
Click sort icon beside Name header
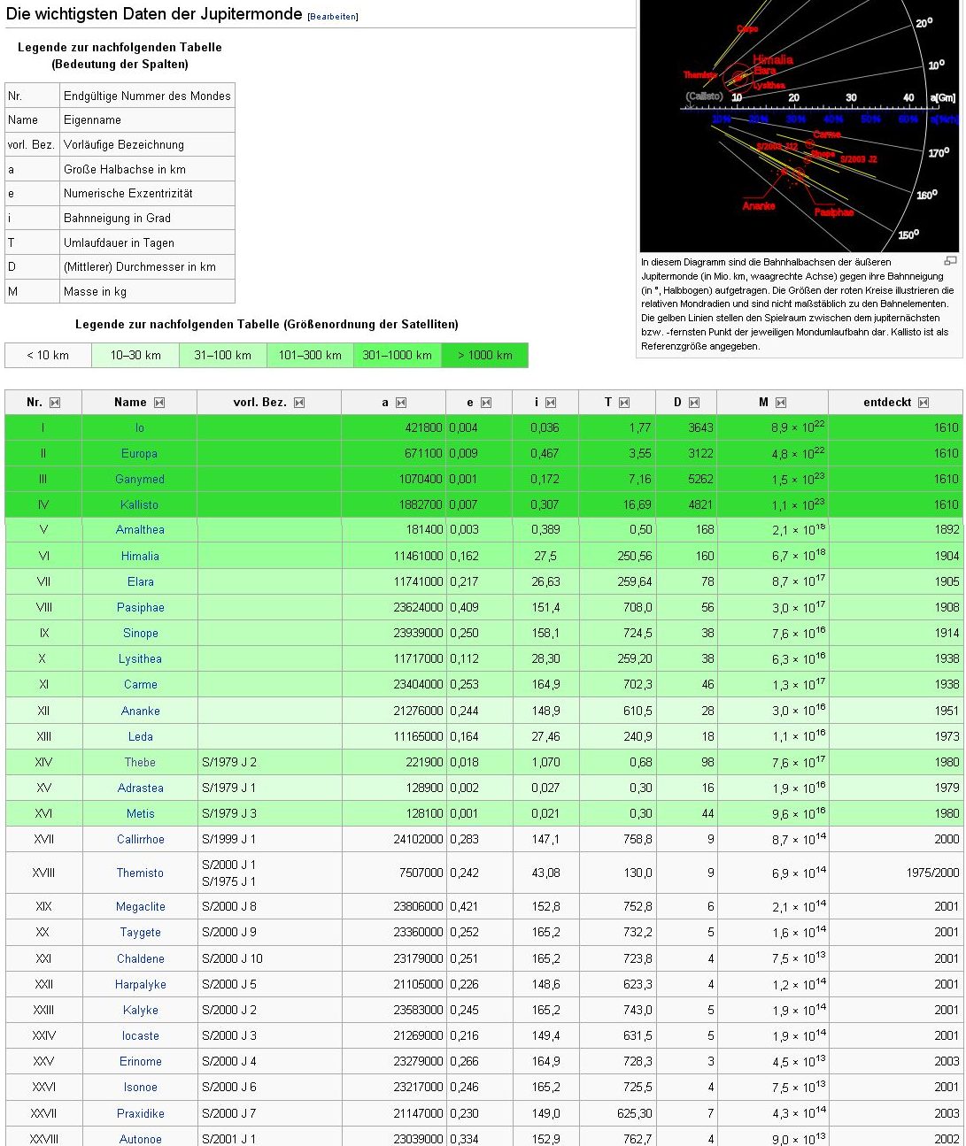159,403
